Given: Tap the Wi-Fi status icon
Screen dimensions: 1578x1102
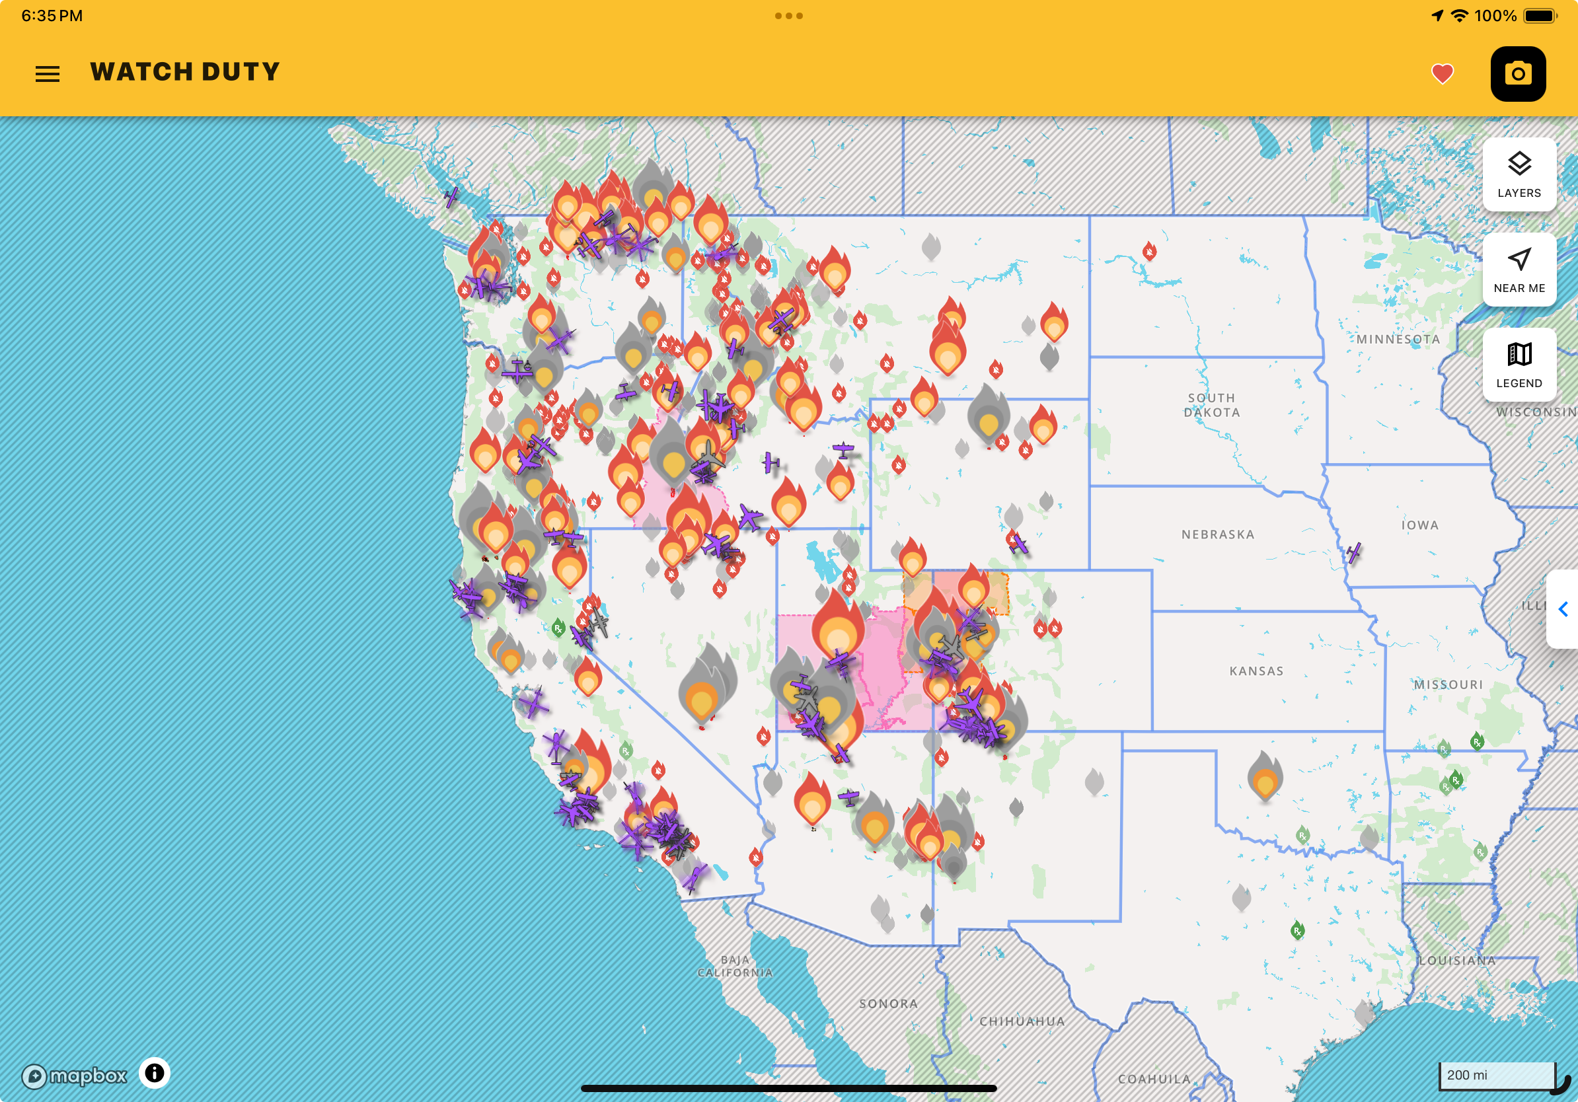Looking at the screenshot, I should point(1459,15).
